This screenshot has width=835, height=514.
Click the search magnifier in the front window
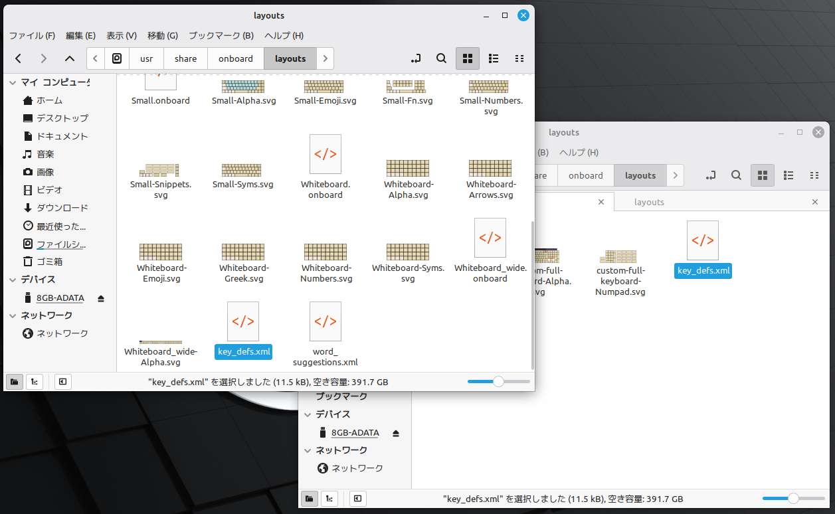point(441,58)
